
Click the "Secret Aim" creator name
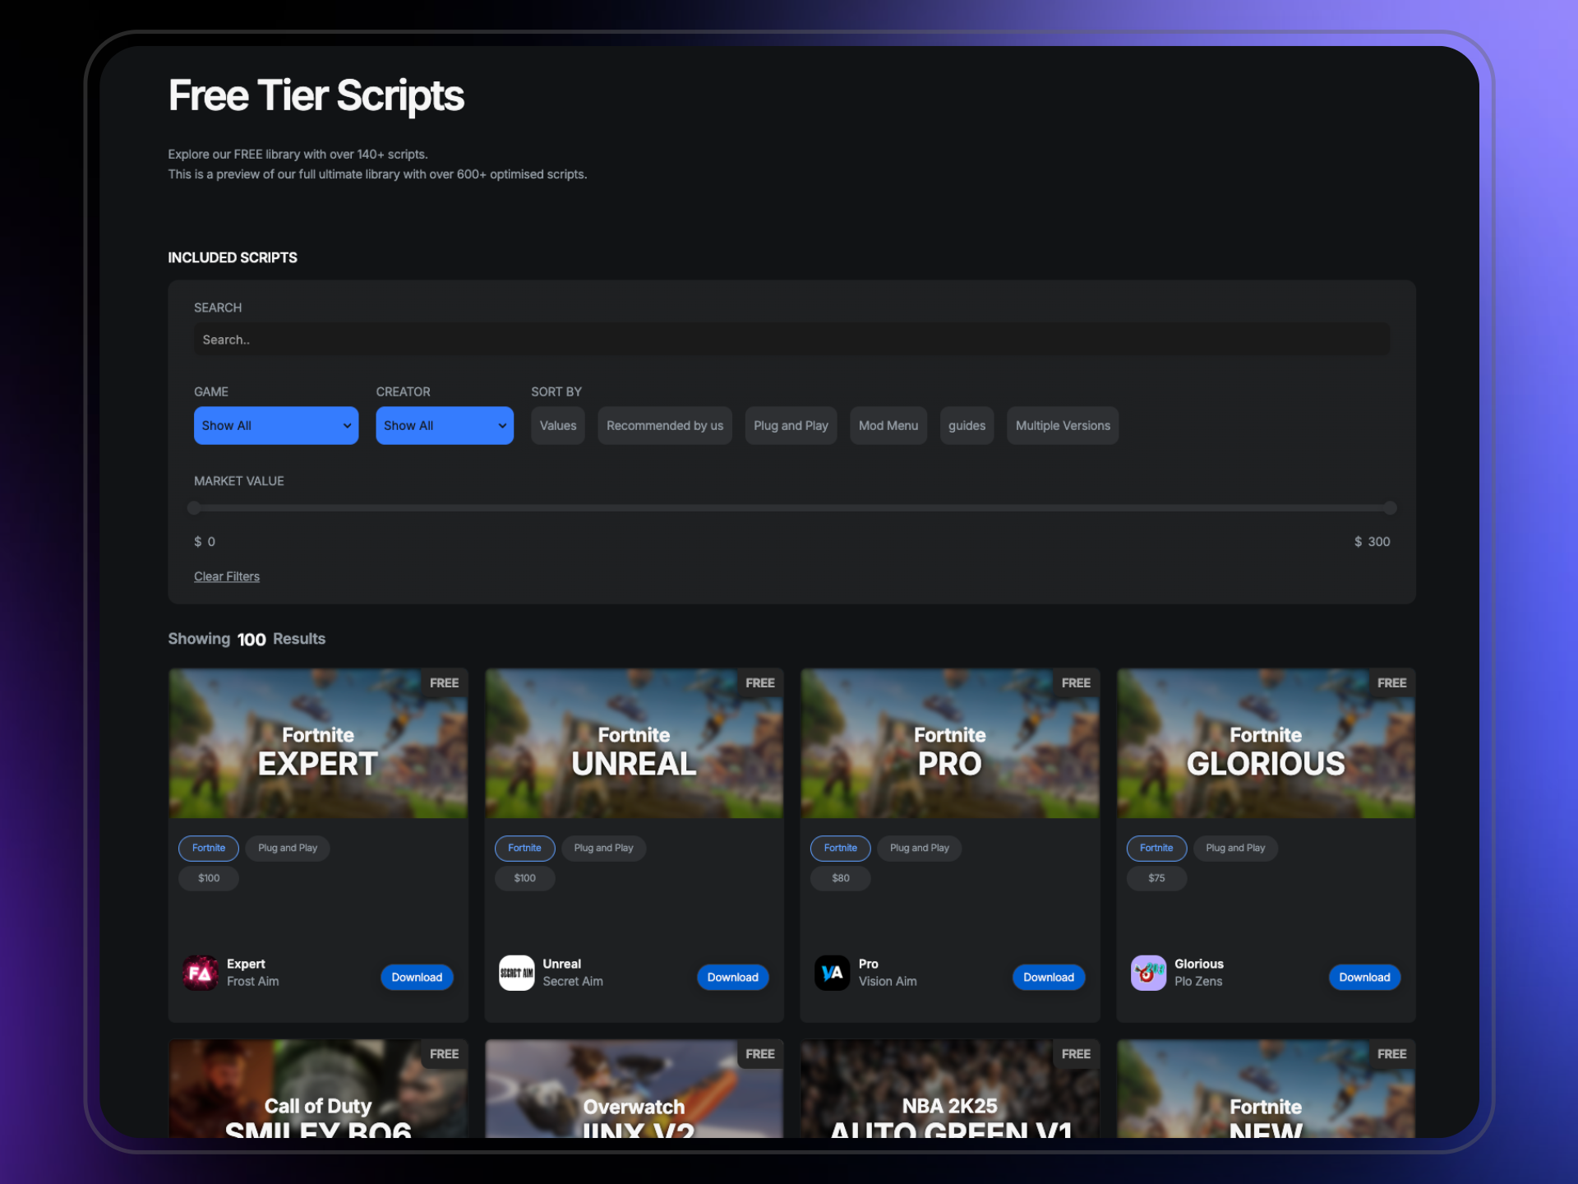click(573, 982)
